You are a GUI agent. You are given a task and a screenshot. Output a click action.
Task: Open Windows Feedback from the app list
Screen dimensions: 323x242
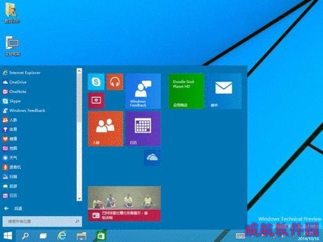24,110
